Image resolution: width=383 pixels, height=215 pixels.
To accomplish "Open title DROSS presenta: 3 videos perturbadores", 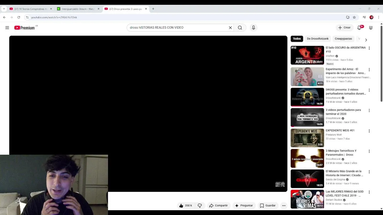I will click(346, 92).
